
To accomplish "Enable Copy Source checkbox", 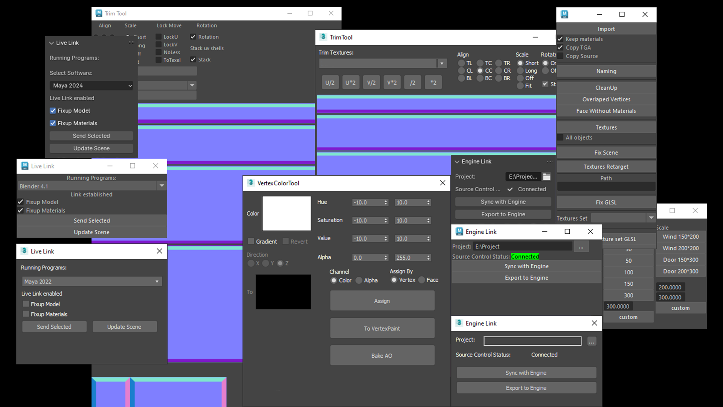I will click(x=560, y=56).
